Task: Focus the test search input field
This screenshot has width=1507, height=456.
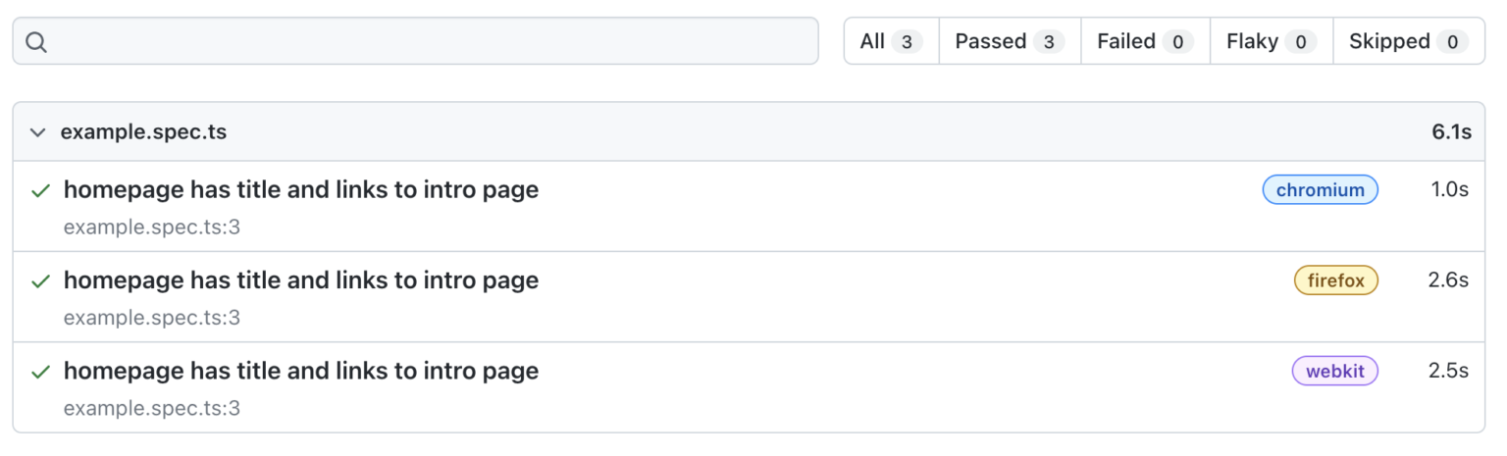Action: point(432,42)
